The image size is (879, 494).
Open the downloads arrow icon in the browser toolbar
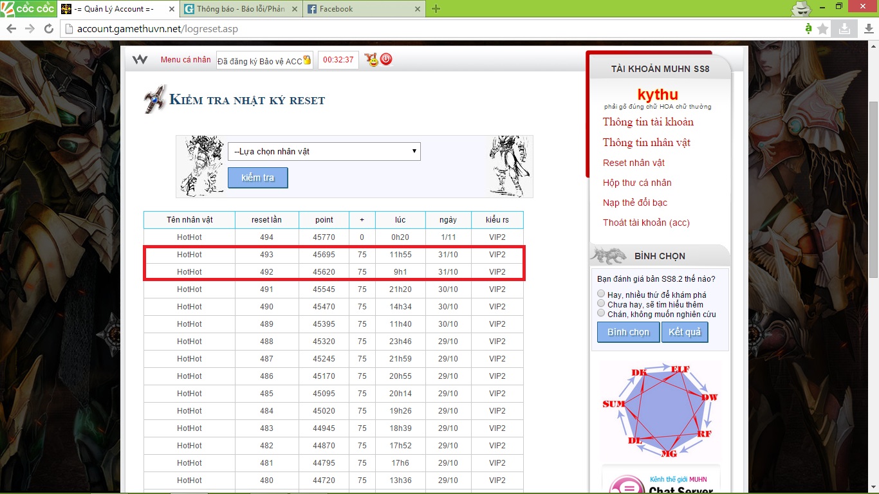[x=868, y=29]
